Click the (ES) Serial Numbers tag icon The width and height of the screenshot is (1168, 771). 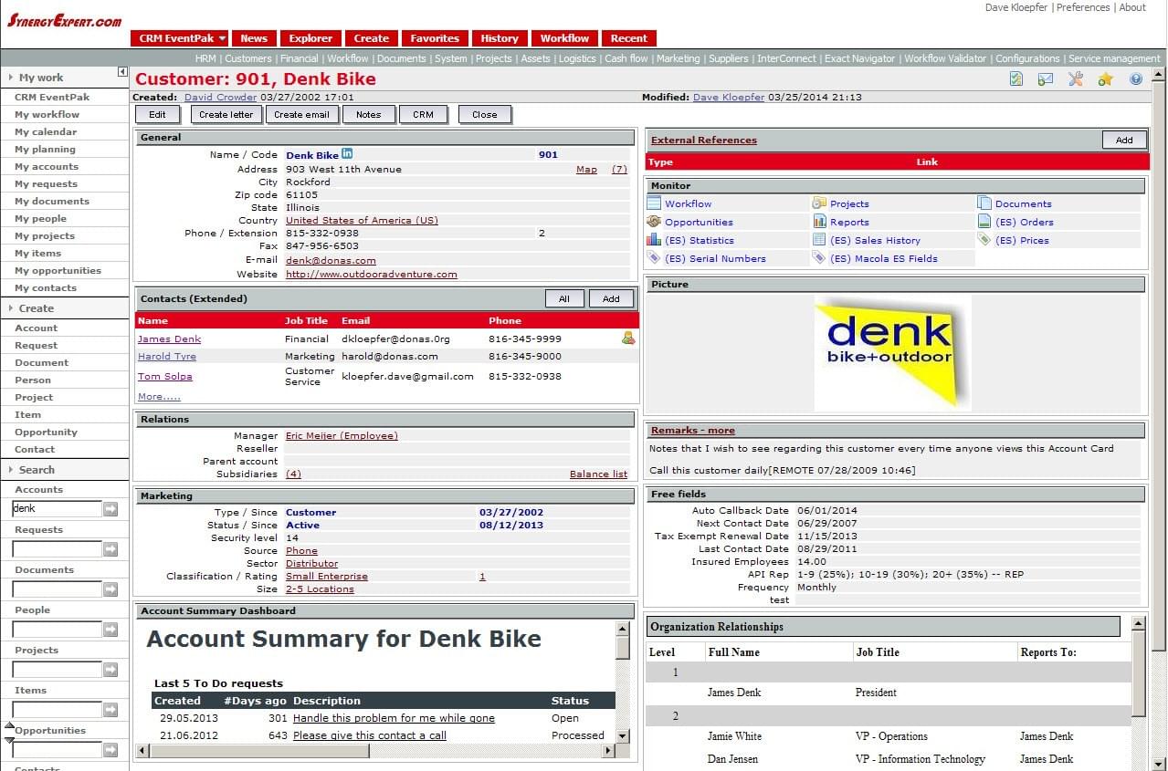pos(654,258)
